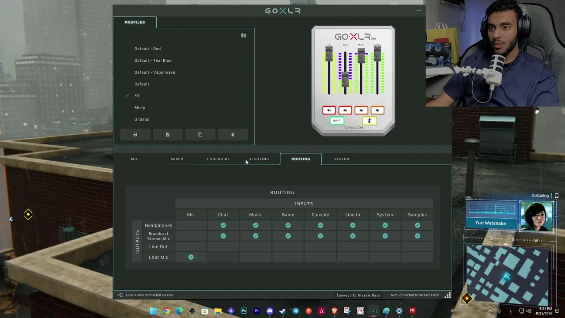This screenshot has height=318, width=565.
Task: Click the copy profile icon
Action: (x=200, y=135)
